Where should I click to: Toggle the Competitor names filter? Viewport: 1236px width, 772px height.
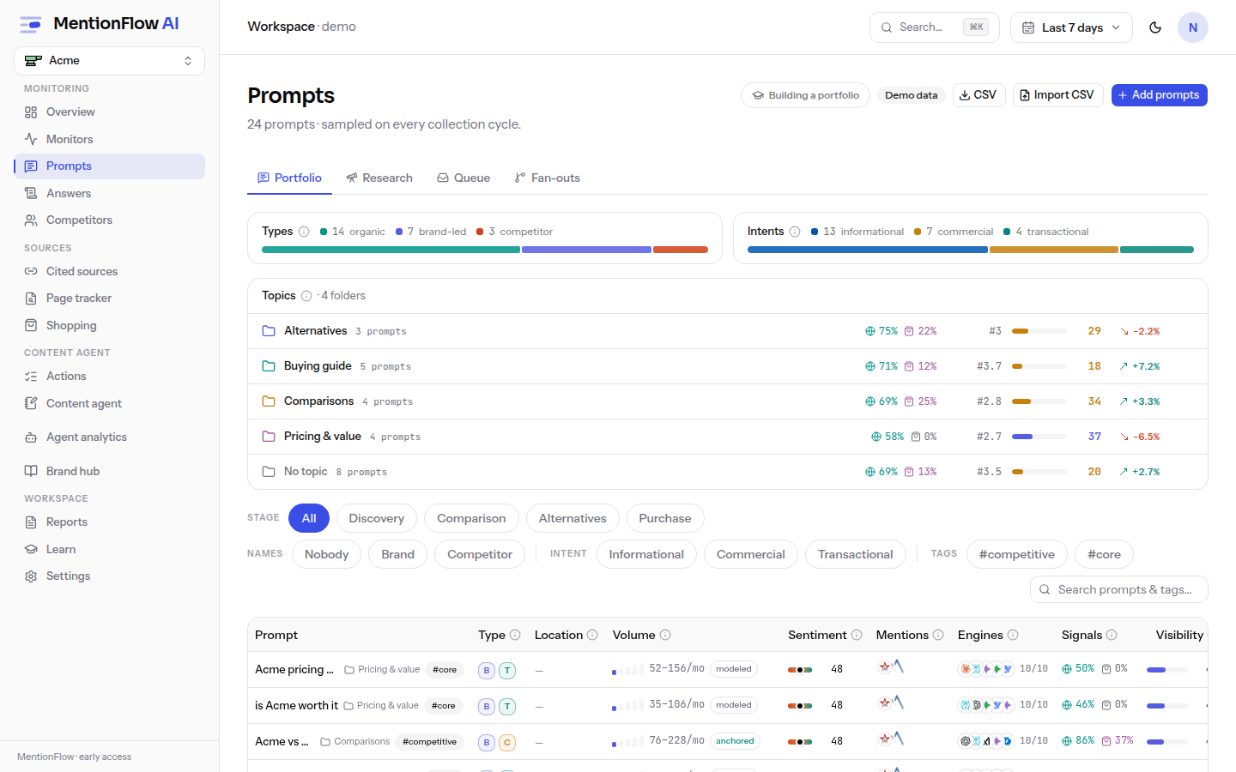coord(480,554)
